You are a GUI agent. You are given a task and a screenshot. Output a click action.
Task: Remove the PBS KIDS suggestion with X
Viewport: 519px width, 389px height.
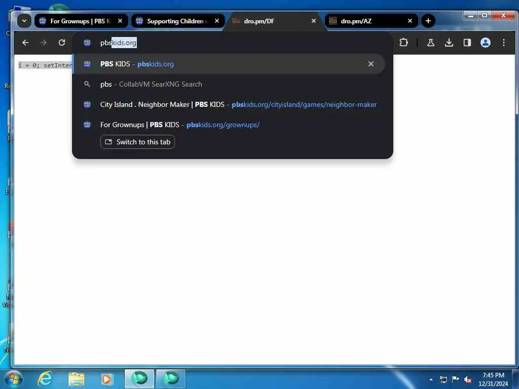370,64
